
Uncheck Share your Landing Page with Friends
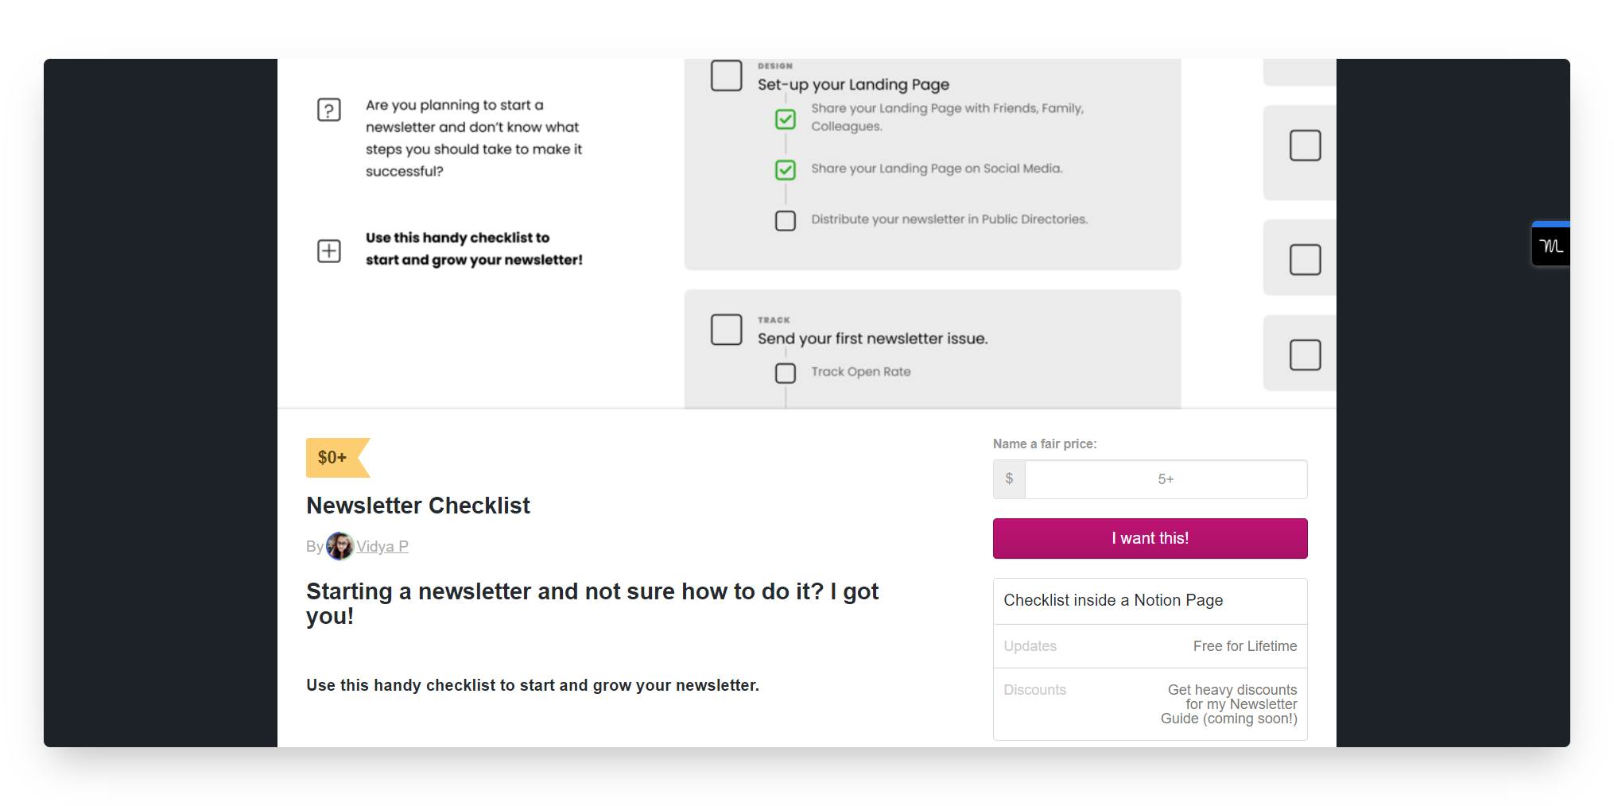tap(786, 119)
